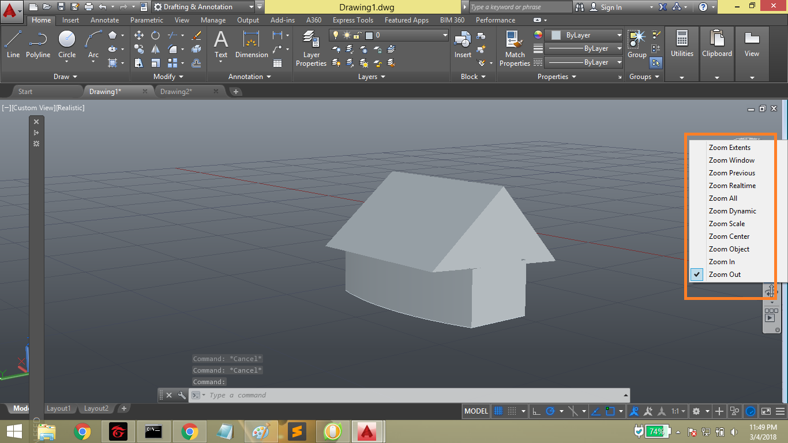This screenshot has height=443, width=788.
Task: Click the Scale tool icon
Action: (156, 63)
